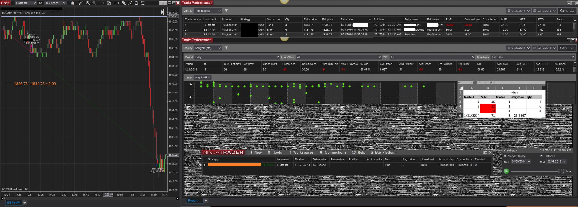
Task: Toggle crosshair cursor icon on chart
Action: pyautogui.click(x=102, y=3)
